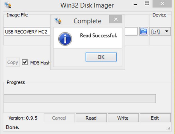The image size is (175, 134).
Task: Click the Copy button
Action: coord(13,62)
